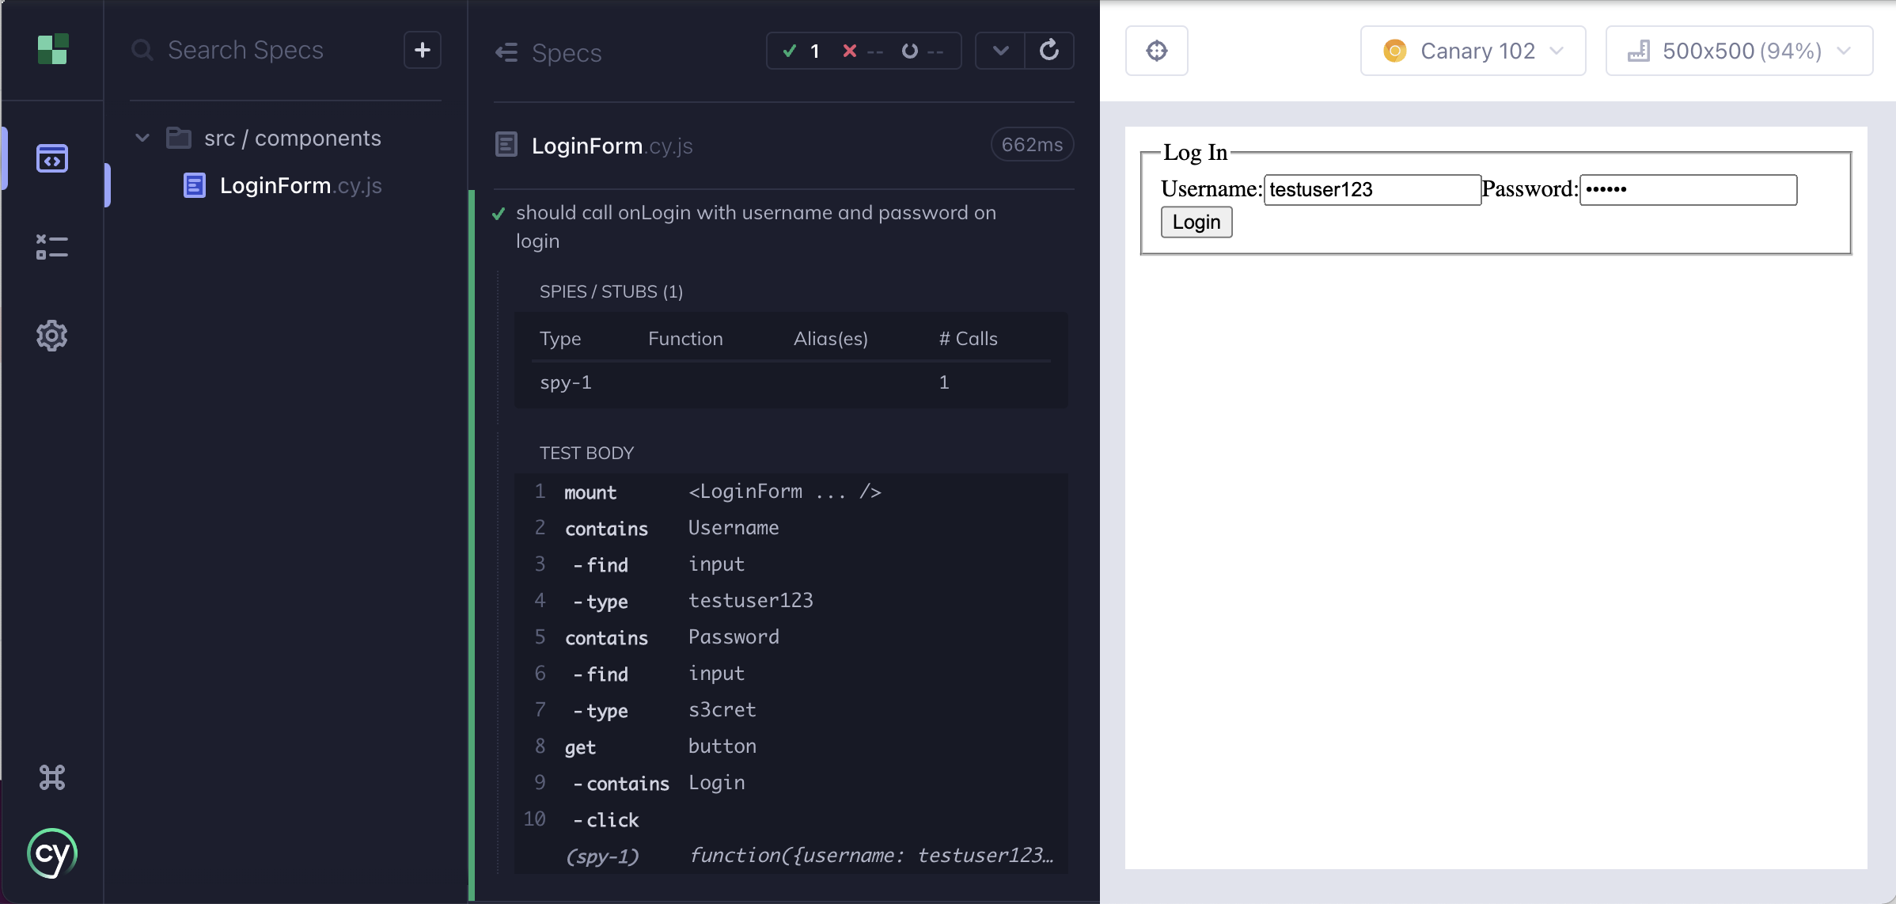1896x904 pixels.
Task: Collapse the src / components folder
Action: (x=142, y=138)
